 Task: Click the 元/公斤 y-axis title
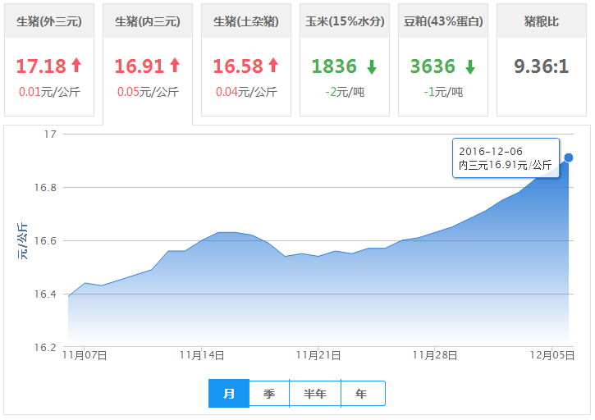(22, 241)
